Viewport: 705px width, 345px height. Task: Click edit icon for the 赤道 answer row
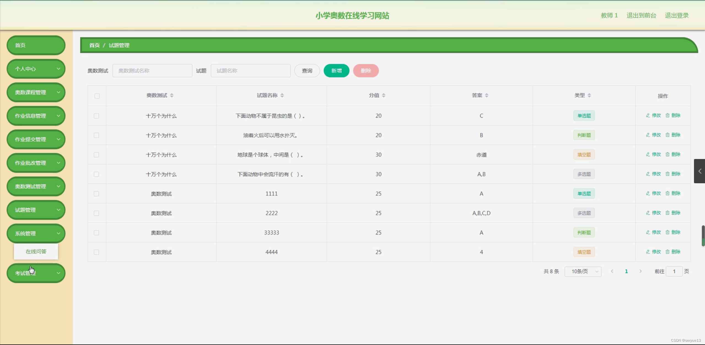pyautogui.click(x=648, y=154)
